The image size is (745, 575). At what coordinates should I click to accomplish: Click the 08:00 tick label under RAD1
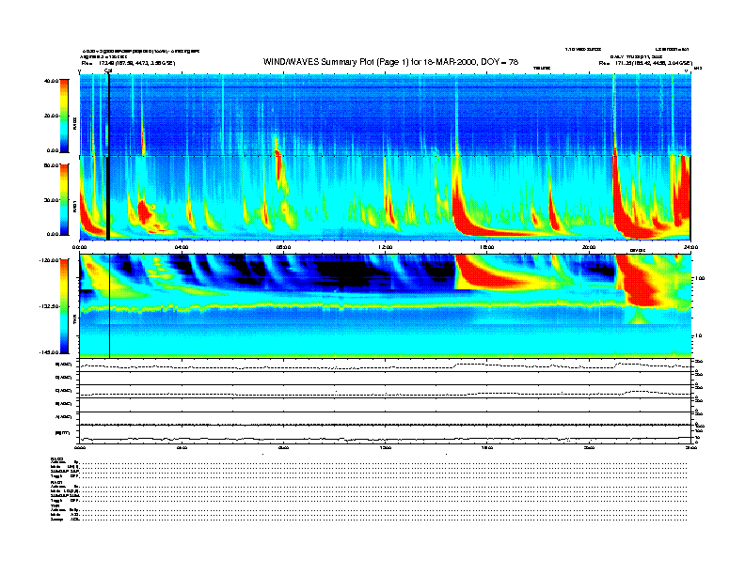pos(283,247)
